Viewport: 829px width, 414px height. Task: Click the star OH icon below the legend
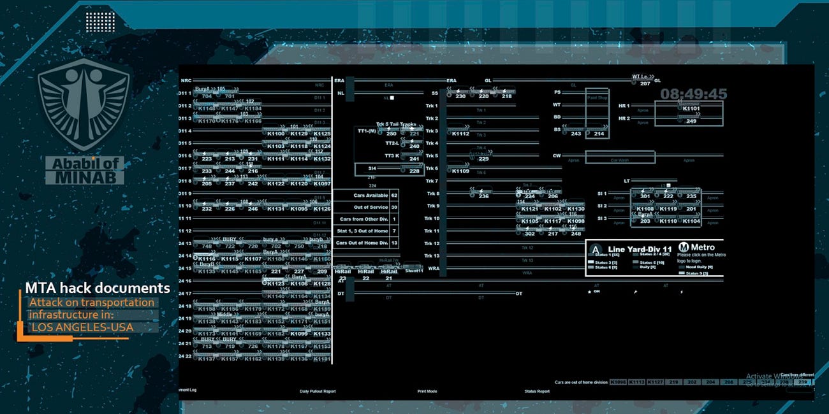point(594,292)
